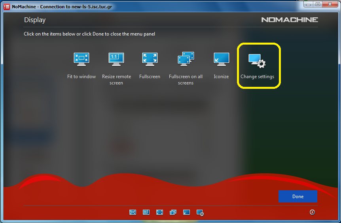Click iconize icon in bottom toolbar
This screenshot has height=223, width=341.
click(186, 212)
